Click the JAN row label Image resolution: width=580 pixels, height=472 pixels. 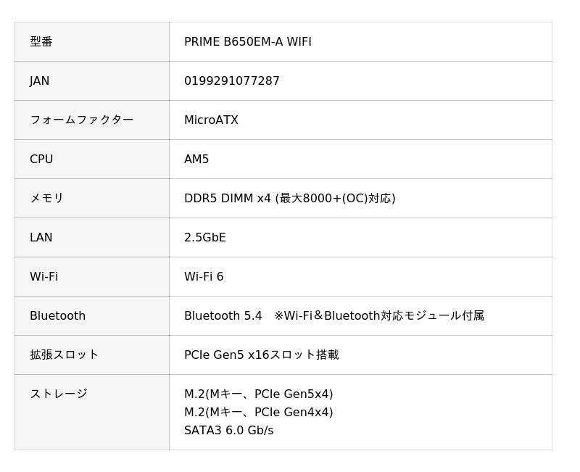click(x=40, y=81)
